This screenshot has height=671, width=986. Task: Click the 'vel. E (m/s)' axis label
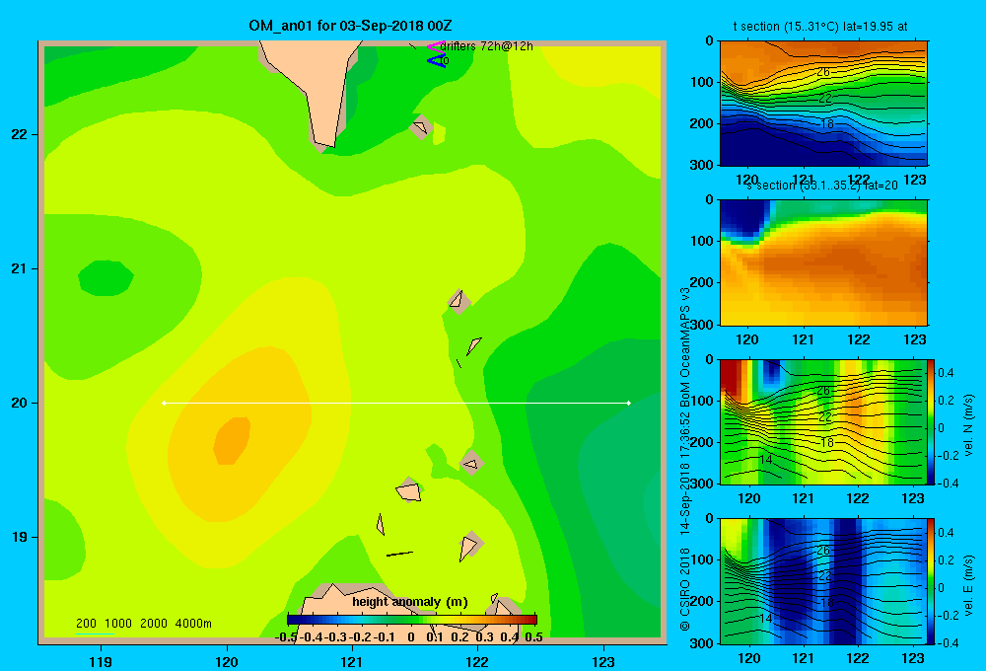[x=969, y=585]
